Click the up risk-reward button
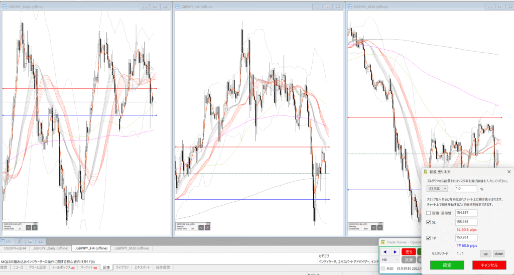The image size is (514, 275). (x=485, y=254)
